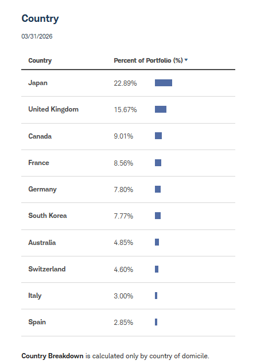Select the Japan row label

[38, 83]
